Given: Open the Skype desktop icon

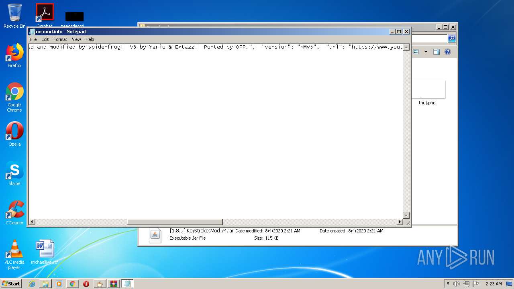Looking at the screenshot, I should coord(14,173).
